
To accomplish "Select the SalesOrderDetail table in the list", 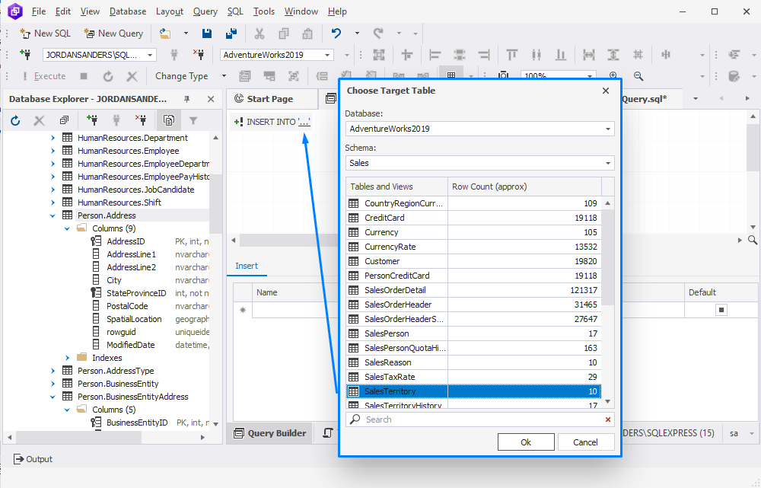I will [396, 290].
